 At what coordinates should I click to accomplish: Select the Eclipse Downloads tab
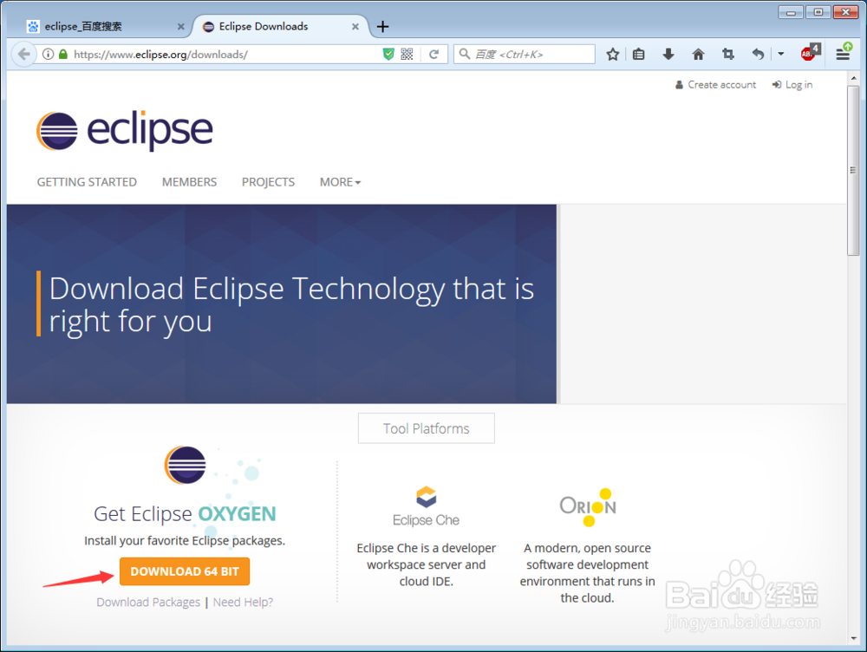pos(281,27)
